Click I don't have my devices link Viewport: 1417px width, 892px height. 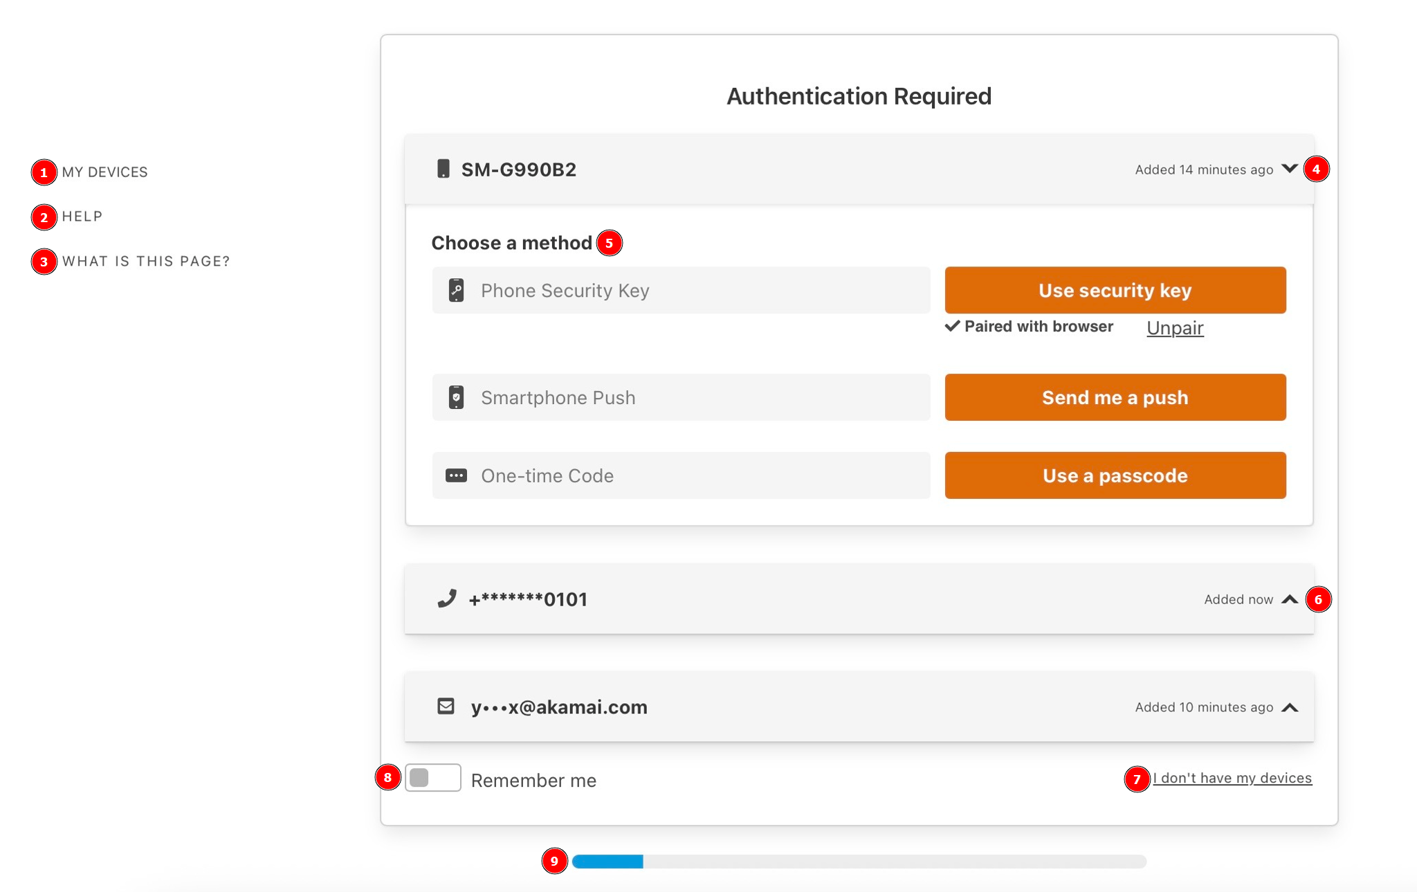tap(1232, 778)
